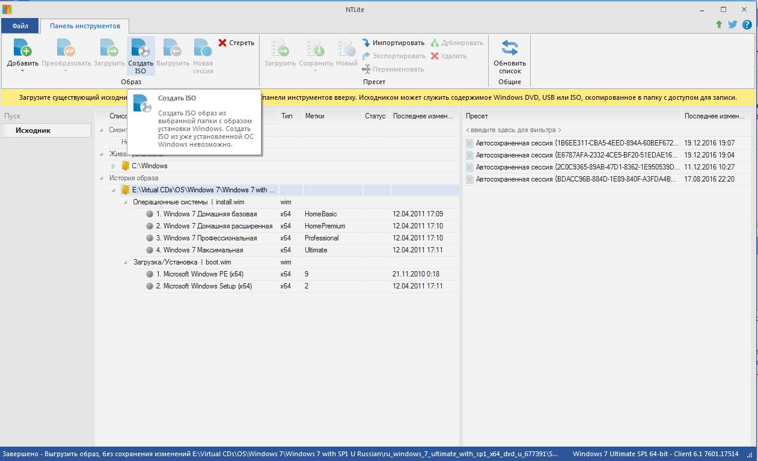Click the Дублировать preset button
758x461 pixels.
(x=457, y=43)
